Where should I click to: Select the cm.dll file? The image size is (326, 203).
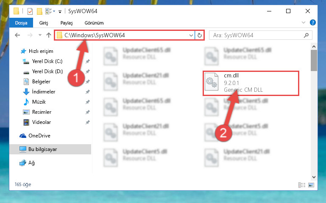pyautogui.click(x=251, y=83)
